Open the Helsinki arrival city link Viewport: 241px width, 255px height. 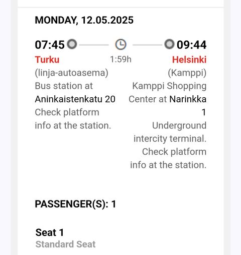[189, 59]
